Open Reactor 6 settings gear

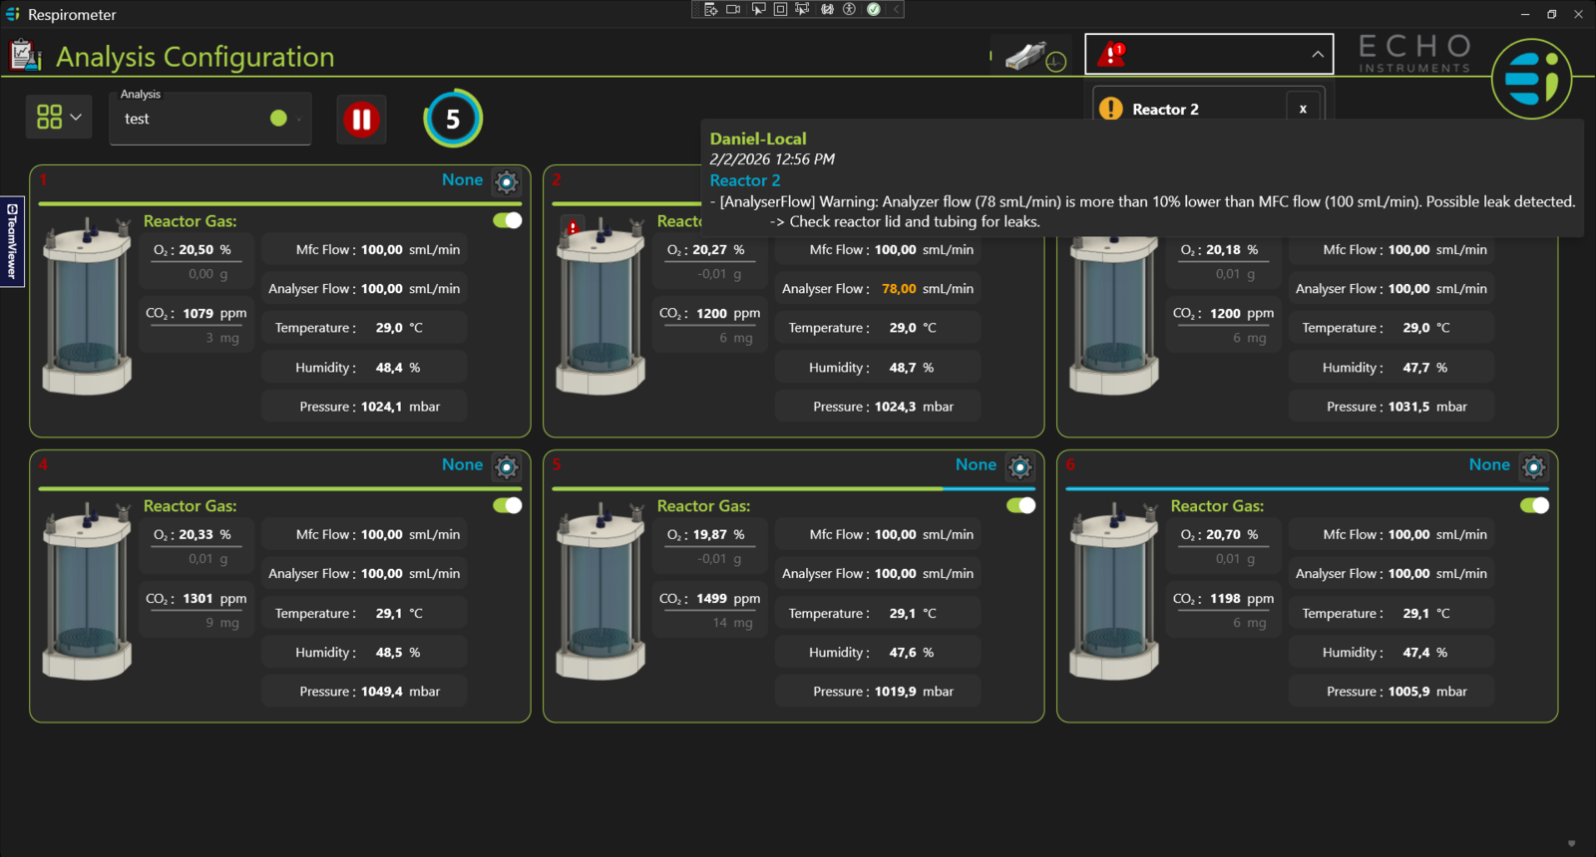tap(1533, 466)
